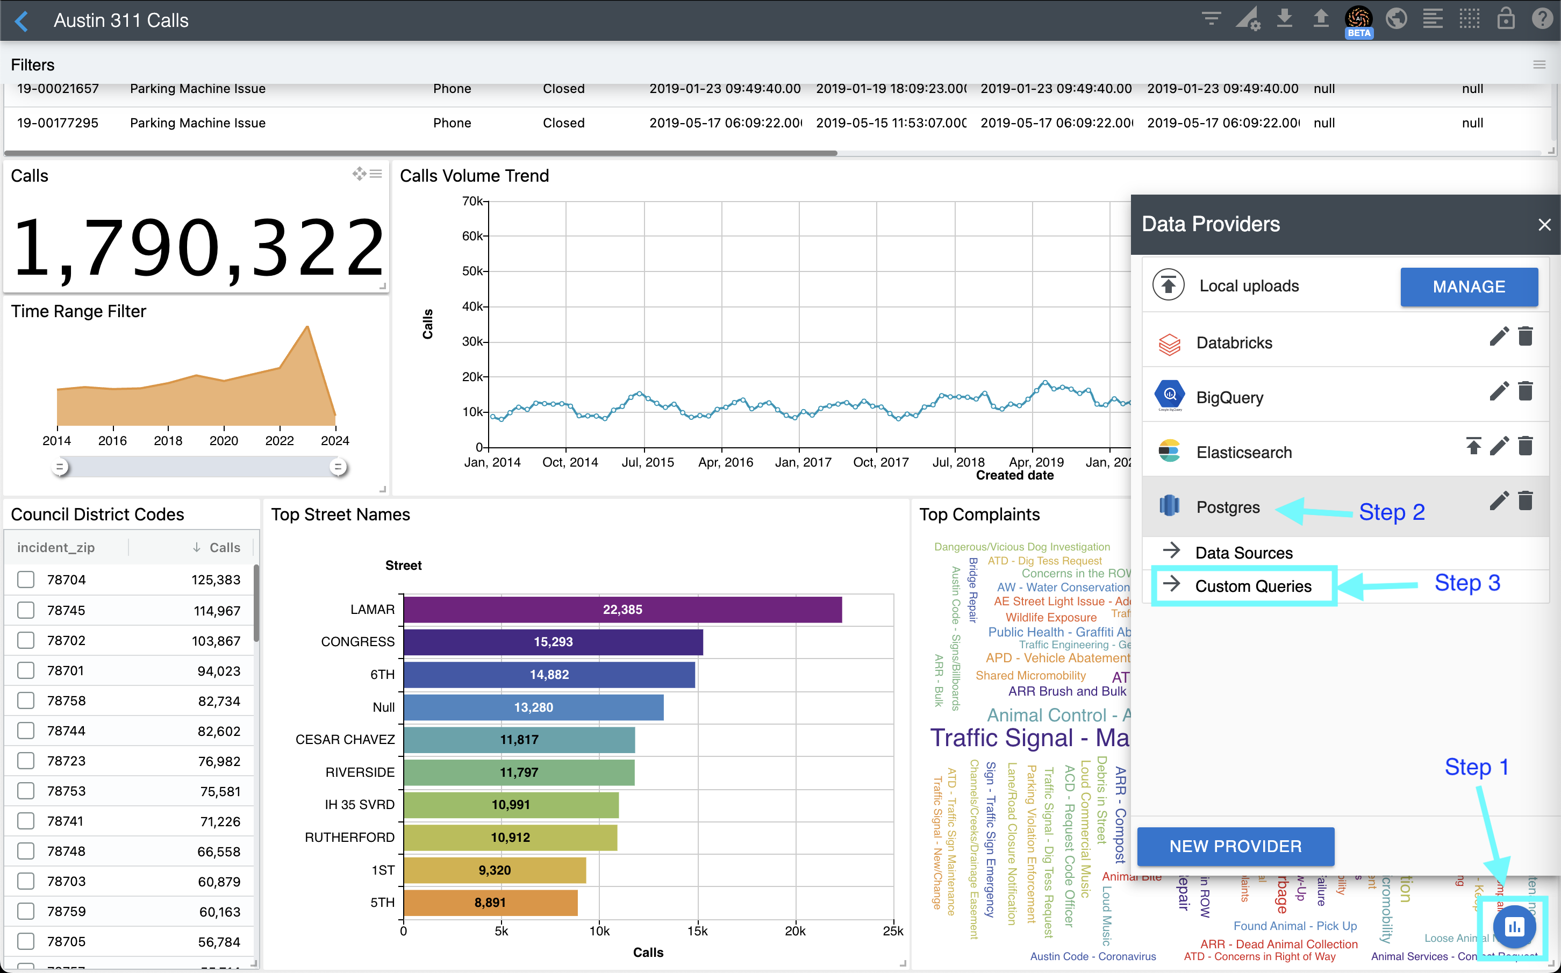Image resolution: width=1561 pixels, height=973 pixels.
Task: Open the help question mark icon
Action: coord(1542,19)
